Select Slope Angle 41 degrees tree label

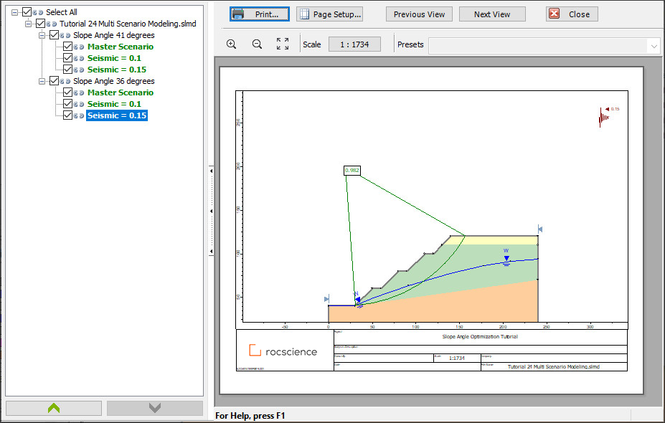(x=113, y=35)
